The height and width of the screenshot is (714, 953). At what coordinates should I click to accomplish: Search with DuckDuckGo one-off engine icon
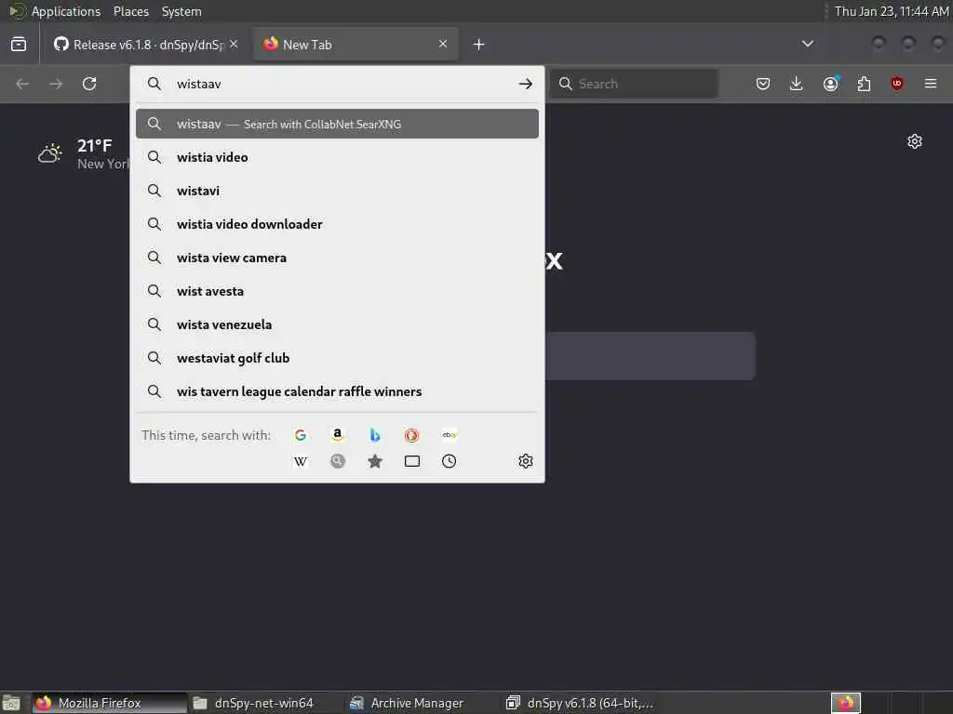tap(411, 435)
